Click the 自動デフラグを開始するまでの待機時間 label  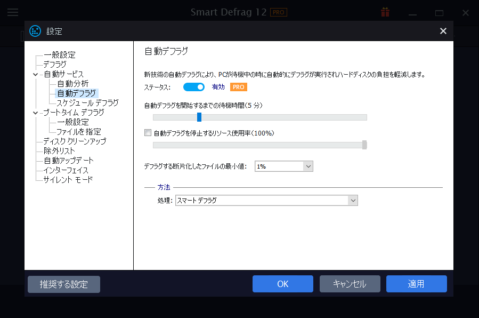coord(203,106)
